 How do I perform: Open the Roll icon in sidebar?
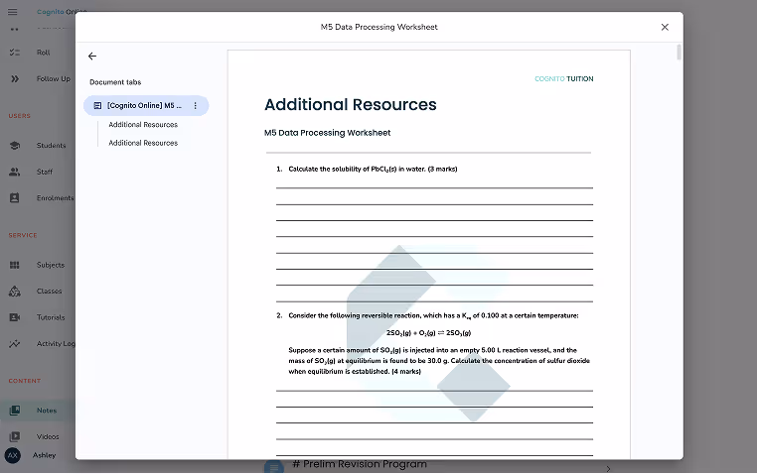pyautogui.click(x=15, y=52)
